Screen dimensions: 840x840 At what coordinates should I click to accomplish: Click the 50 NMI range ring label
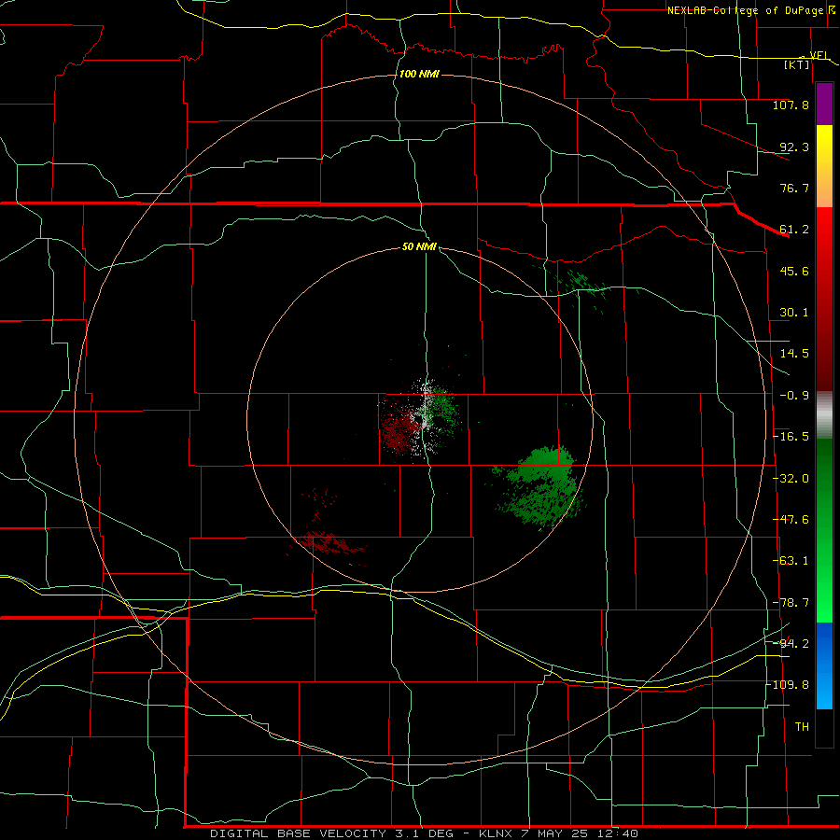[419, 246]
